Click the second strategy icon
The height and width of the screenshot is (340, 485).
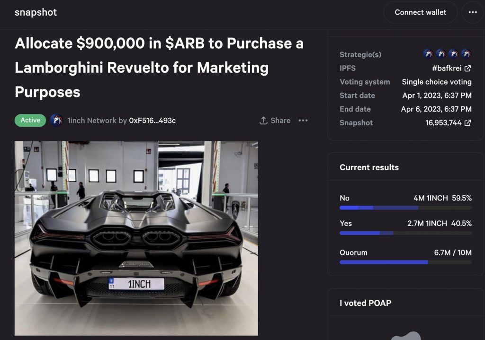[441, 54]
